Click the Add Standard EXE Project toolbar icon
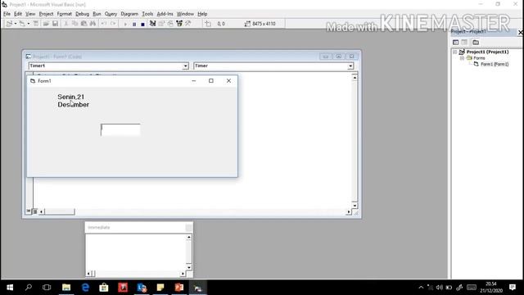Viewport: 524px width, 295px height. point(9,24)
